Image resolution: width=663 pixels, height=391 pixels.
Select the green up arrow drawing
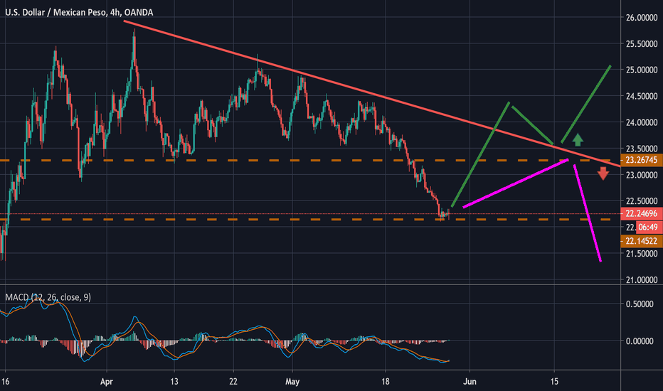click(x=578, y=140)
